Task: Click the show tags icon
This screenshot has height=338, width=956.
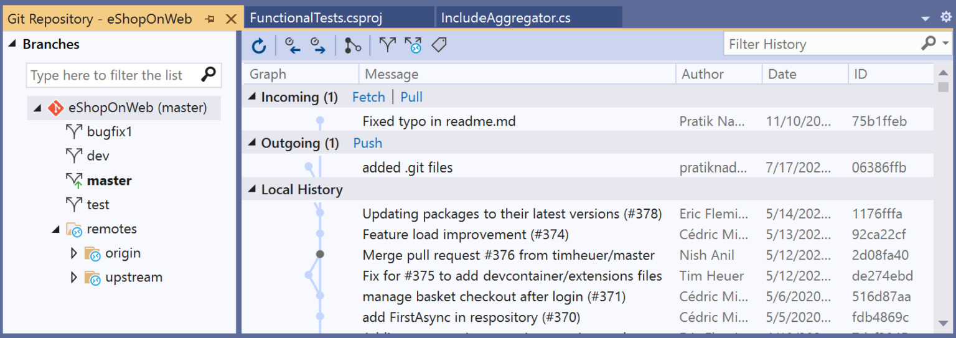Action: [439, 45]
